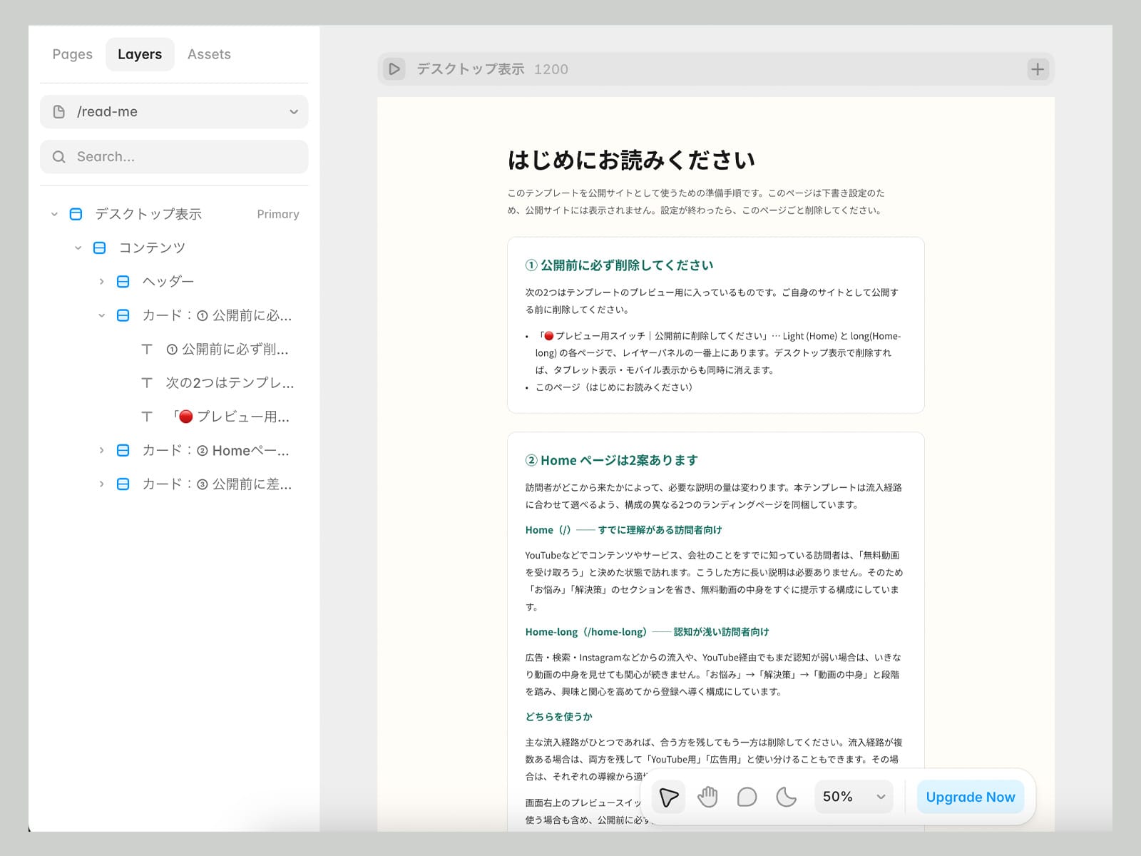Click ② Home ページは2案あります heading
Image resolution: width=1141 pixels, height=856 pixels.
tap(611, 461)
